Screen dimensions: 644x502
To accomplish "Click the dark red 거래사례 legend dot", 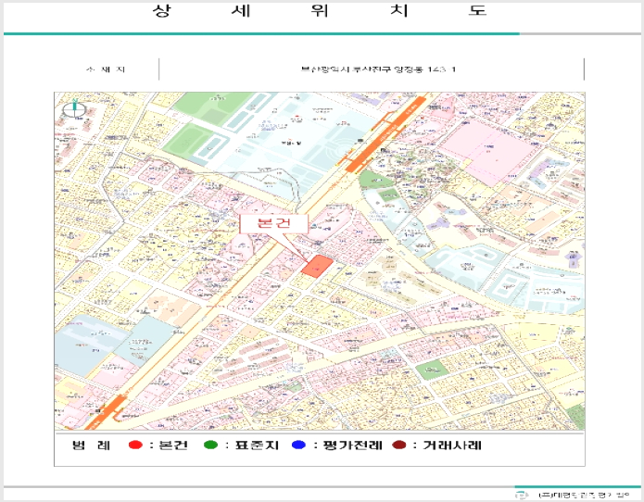I will (x=398, y=445).
